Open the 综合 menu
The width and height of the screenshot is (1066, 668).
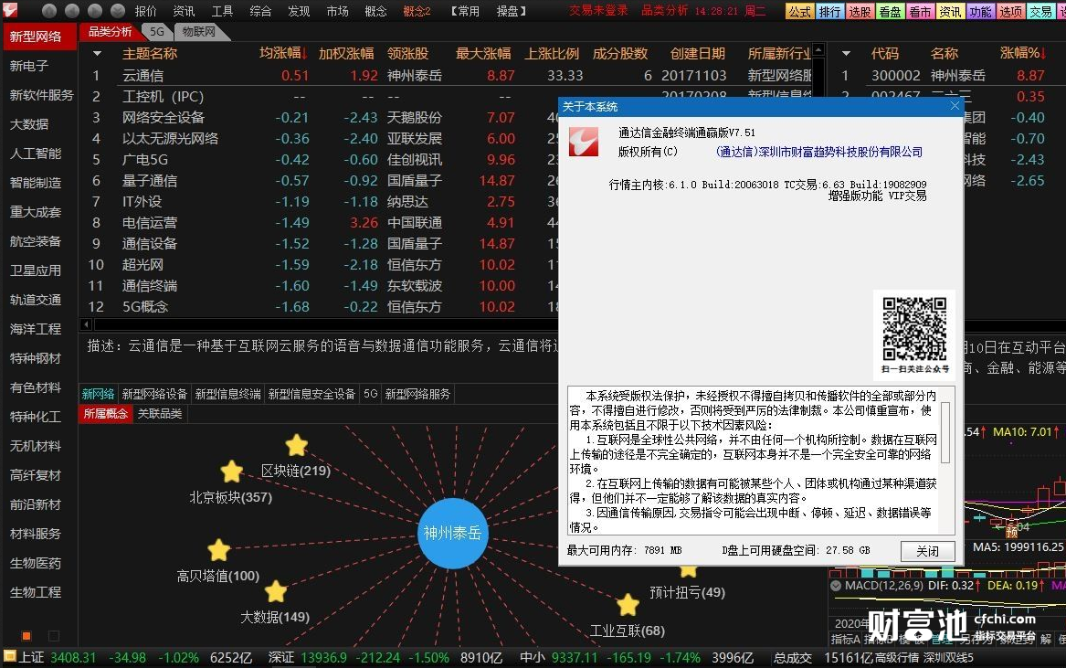click(260, 11)
